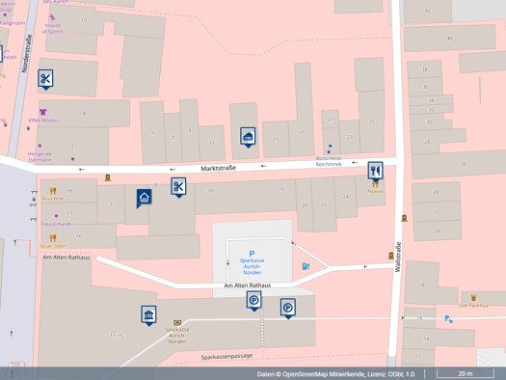This screenshot has height=380, width=506.
Task: Open the home marker near building 2
Action: point(144,198)
